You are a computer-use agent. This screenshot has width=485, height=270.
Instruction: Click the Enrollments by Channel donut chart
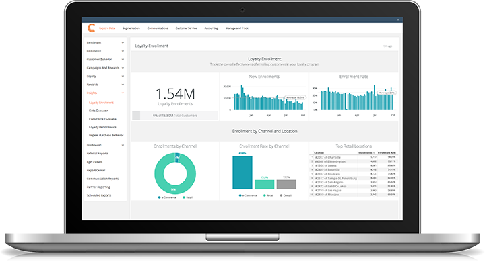(x=175, y=174)
